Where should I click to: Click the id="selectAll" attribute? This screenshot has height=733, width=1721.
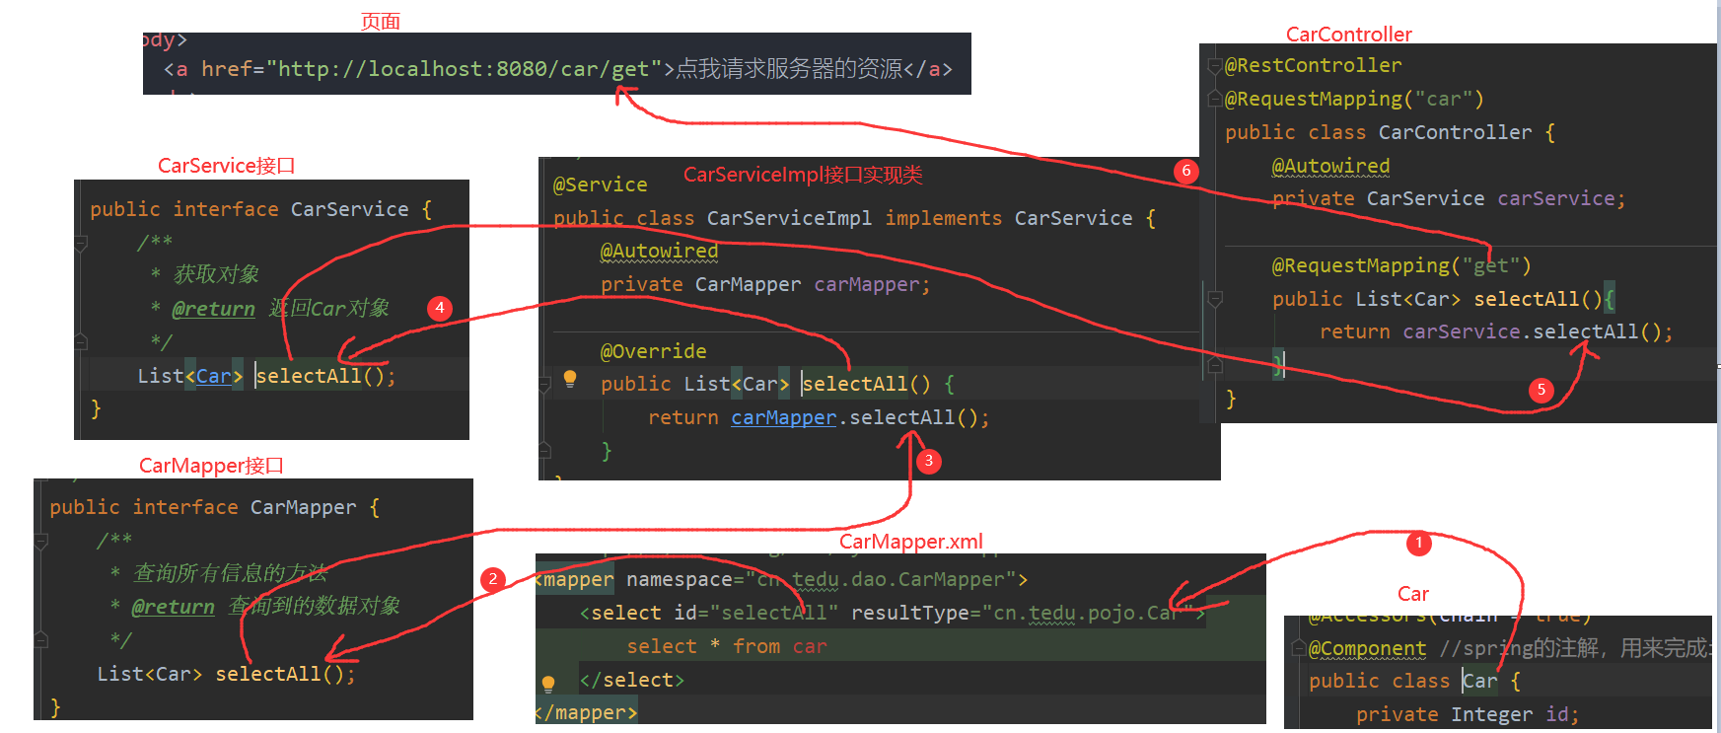pos(756,613)
